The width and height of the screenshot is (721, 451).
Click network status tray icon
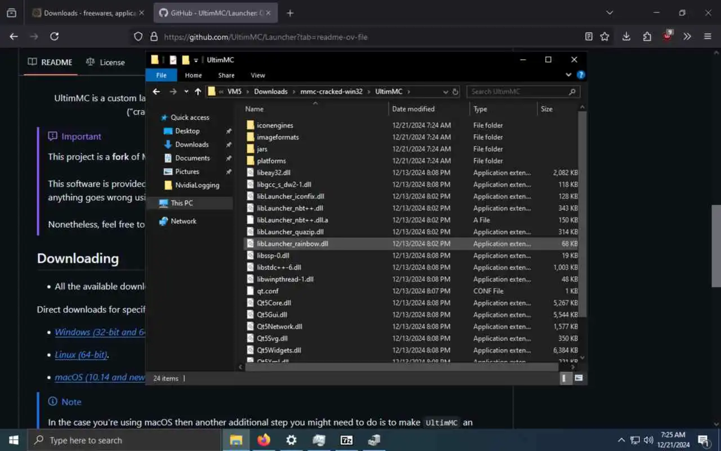point(635,440)
